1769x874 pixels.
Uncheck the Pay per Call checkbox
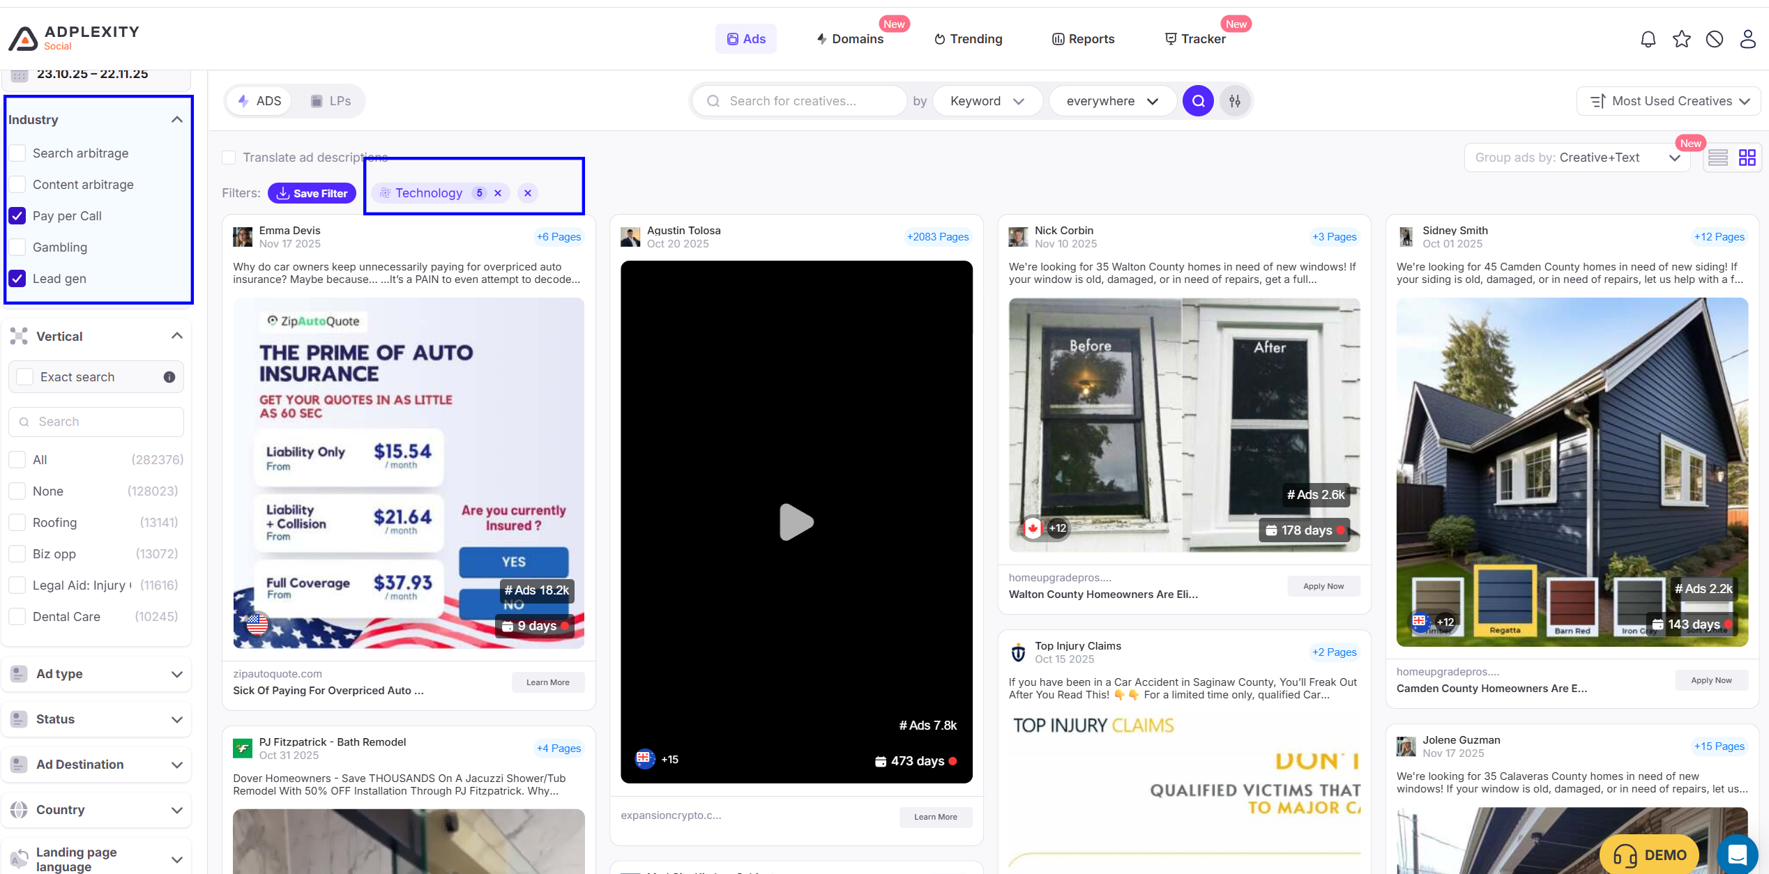tap(17, 216)
